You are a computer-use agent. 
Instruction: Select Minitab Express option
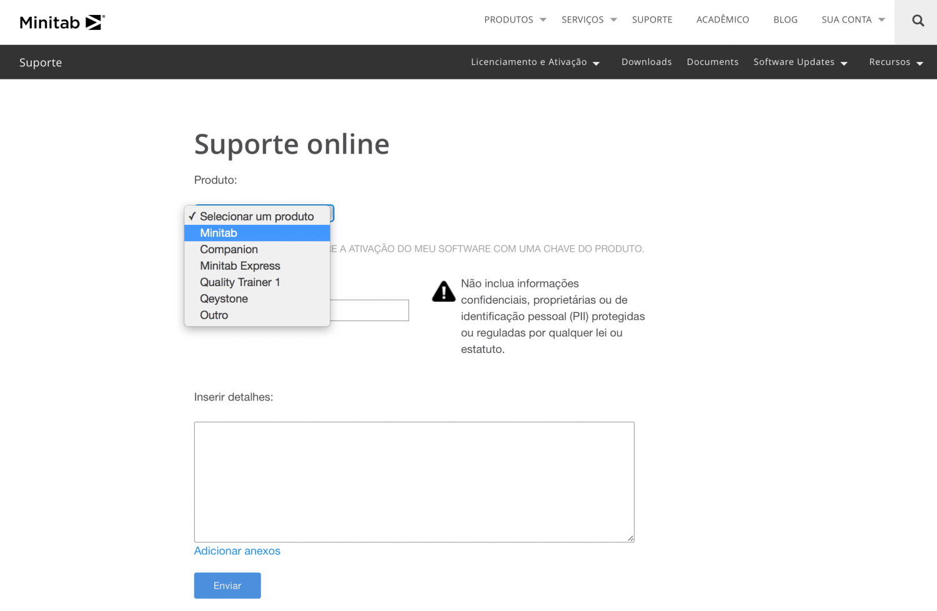257,266
